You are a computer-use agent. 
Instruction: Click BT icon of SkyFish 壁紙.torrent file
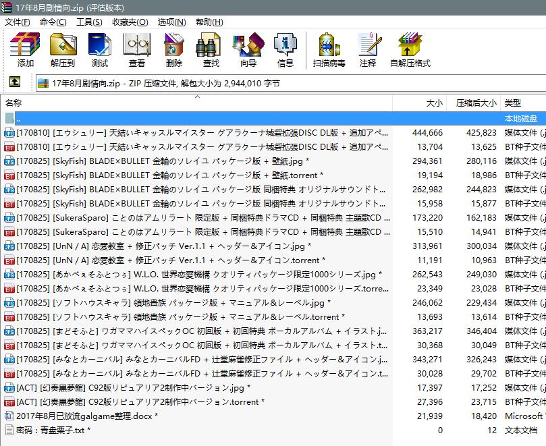click(x=9, y=175)
